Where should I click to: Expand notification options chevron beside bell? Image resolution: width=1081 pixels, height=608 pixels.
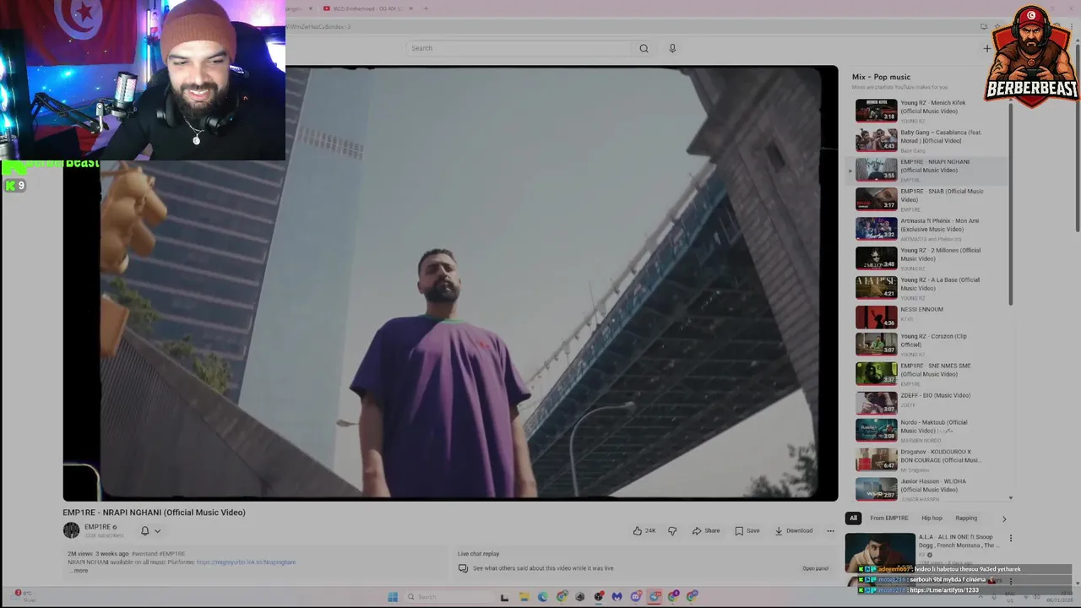(x=157, y=530)
